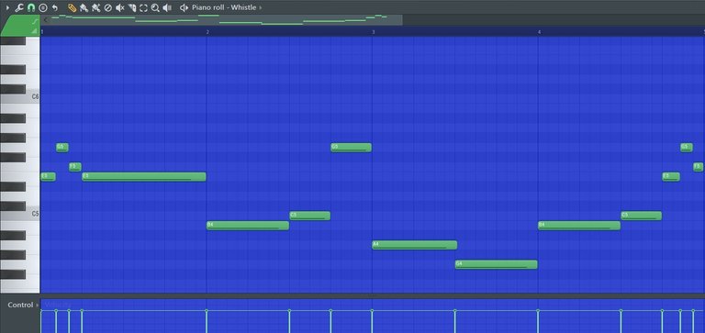Select the long A4 note in bar 3
Screen dimensions: 705x333
tap(415, 245)
